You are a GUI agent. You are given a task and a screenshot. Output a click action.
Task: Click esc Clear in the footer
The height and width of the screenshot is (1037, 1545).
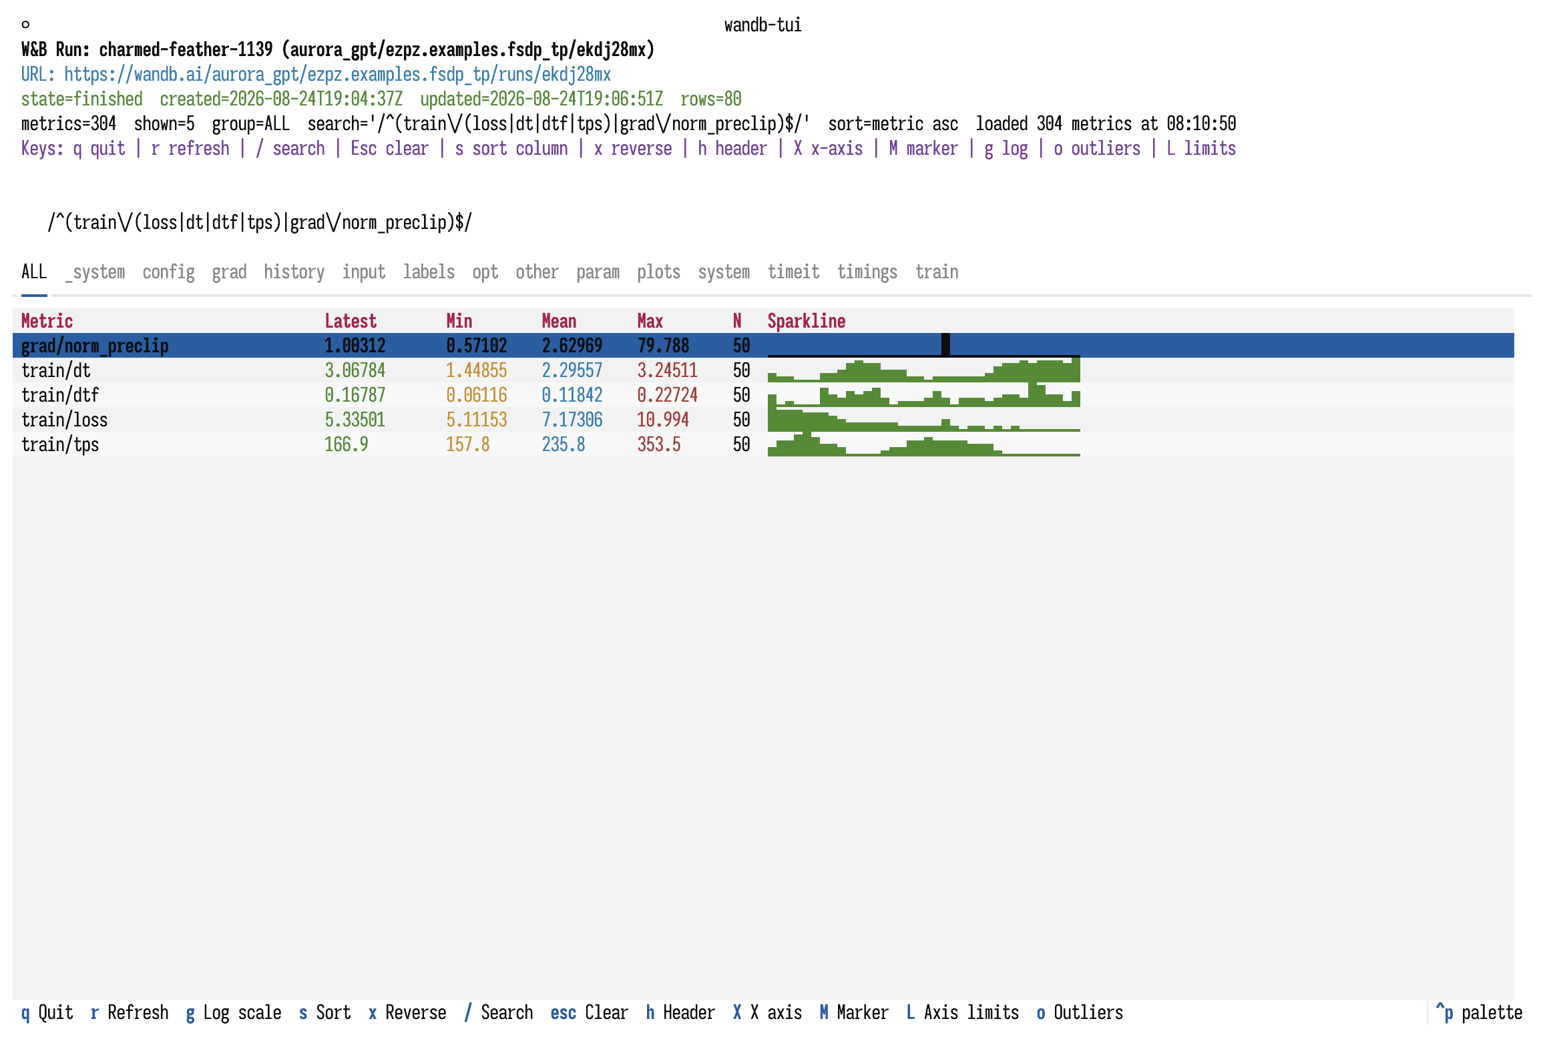click(x=589, y=1012)
